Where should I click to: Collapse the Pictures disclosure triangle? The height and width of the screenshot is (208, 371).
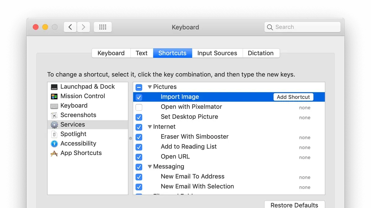(150, 87)
